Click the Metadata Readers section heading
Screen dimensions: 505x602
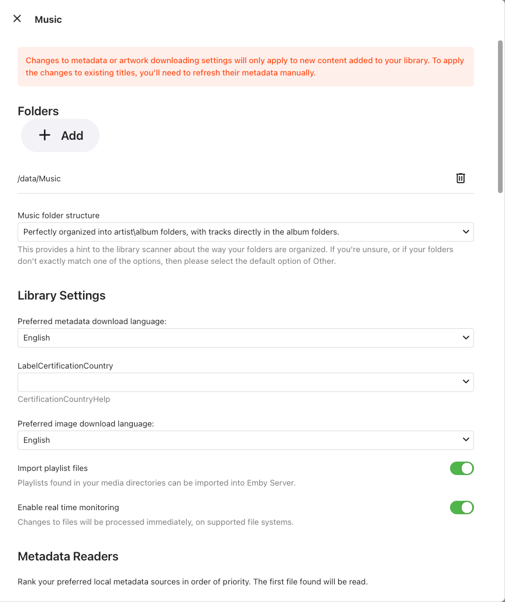pos(68,556)
